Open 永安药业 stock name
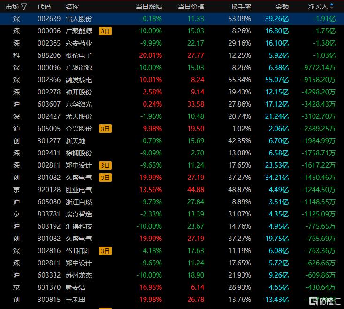344x309 pixels. pyautogui.click(x=79, y=43)
